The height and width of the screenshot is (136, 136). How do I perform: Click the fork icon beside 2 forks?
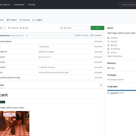click(x=108, y=53)
